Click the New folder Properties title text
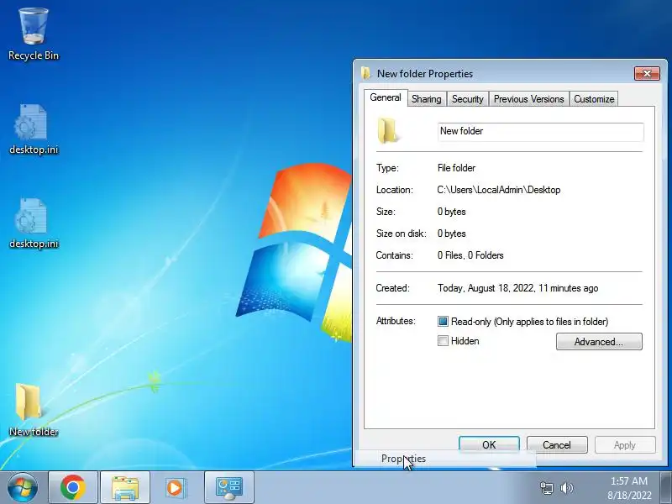The width and height of the screenshot is (672, 504). tap(425, 74)
